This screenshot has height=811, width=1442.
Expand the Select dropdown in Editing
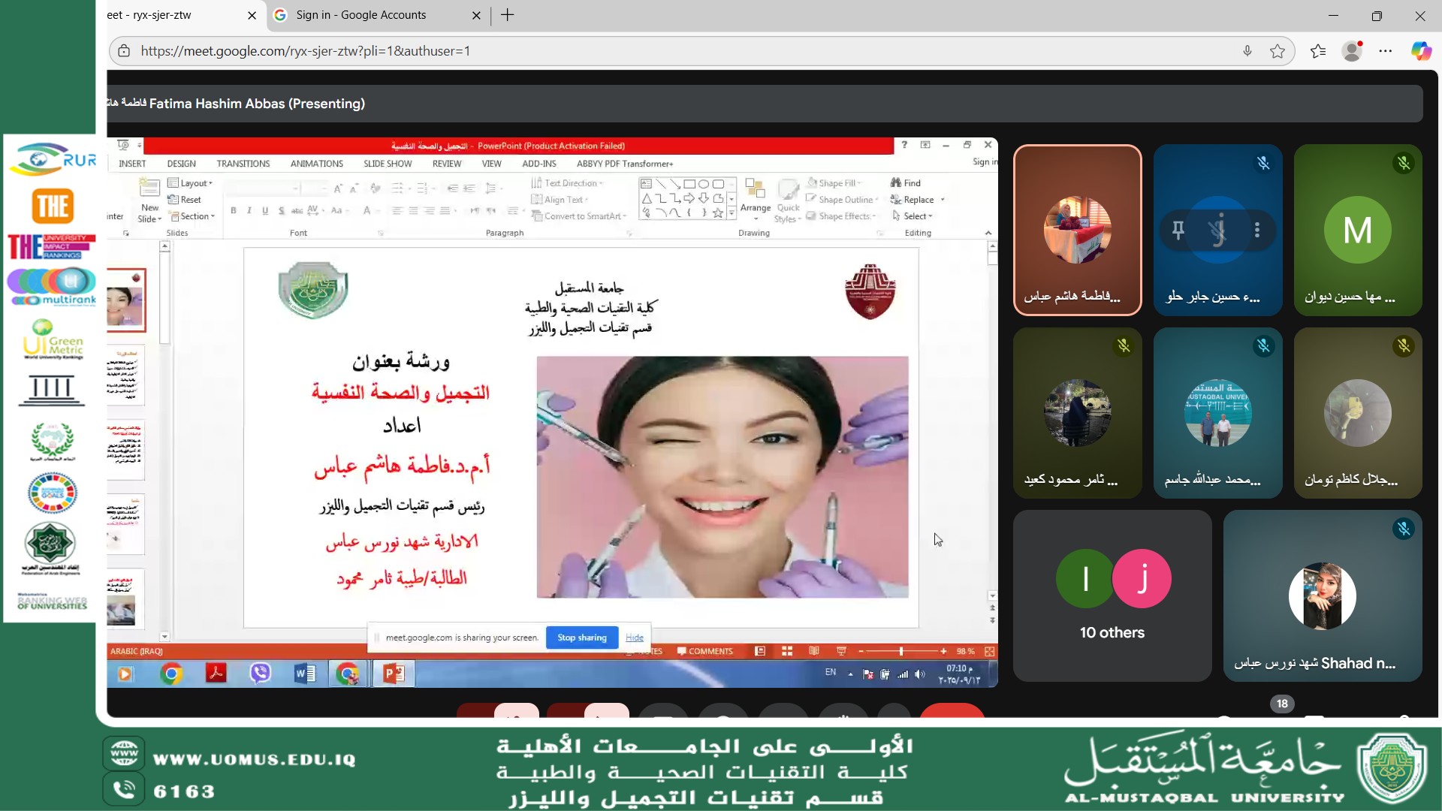[912, 216]
